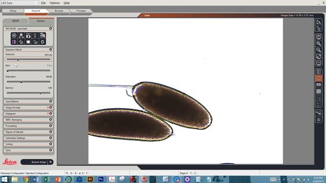Collapse the MC120 HD Last Used panel
The width and height of the screenshot is (326, 183).
click(50, 28)
